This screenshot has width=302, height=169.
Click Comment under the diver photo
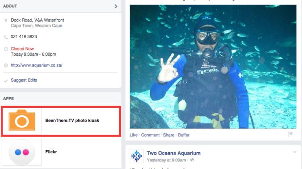coord(150,135)
